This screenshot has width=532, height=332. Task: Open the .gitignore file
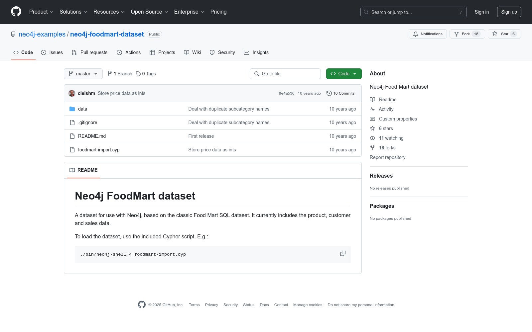click(x=88, y=123)
